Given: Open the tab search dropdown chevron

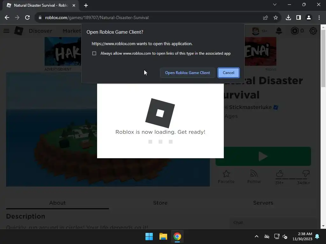Looking at the screenshot, I should [x=275, y=4].
